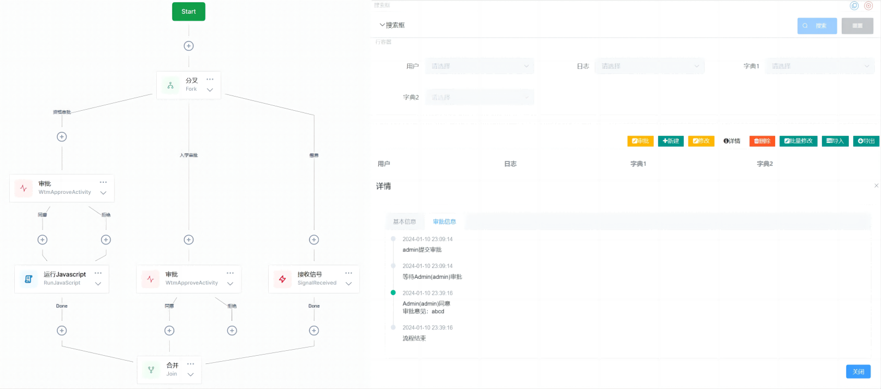Open the 字典1 select dropdown

(x=819, y=66)
